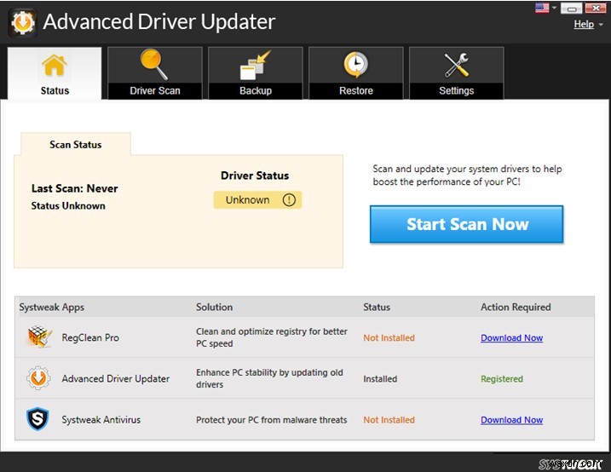The image size is (611, 472).
Task: Switch to the Status tab label
Action: click(55, 91)
